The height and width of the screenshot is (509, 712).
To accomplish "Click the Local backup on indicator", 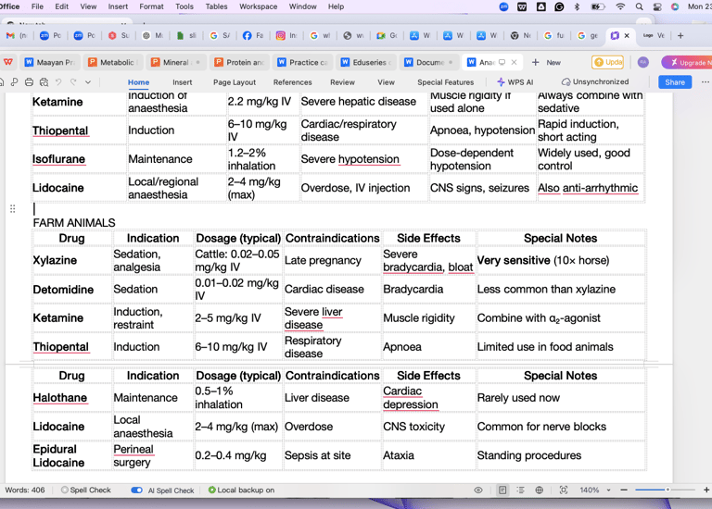I will pyautogui.click(x=241, y=490).
